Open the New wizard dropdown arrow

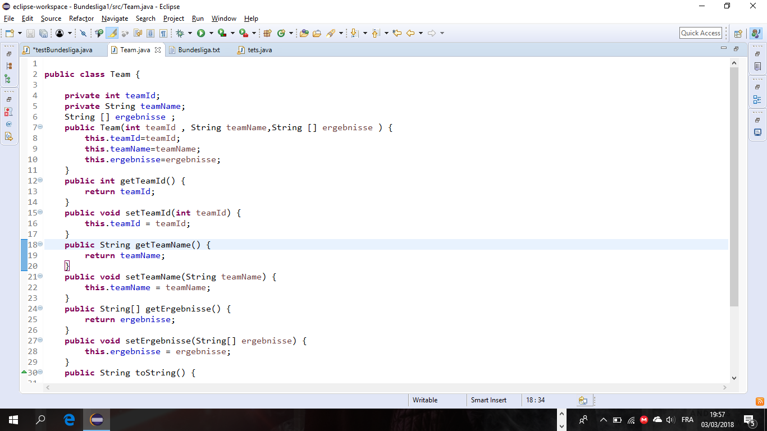(20, 33)
